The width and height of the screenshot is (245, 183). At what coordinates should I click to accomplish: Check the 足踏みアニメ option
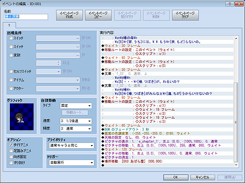(x=11, y=151)
